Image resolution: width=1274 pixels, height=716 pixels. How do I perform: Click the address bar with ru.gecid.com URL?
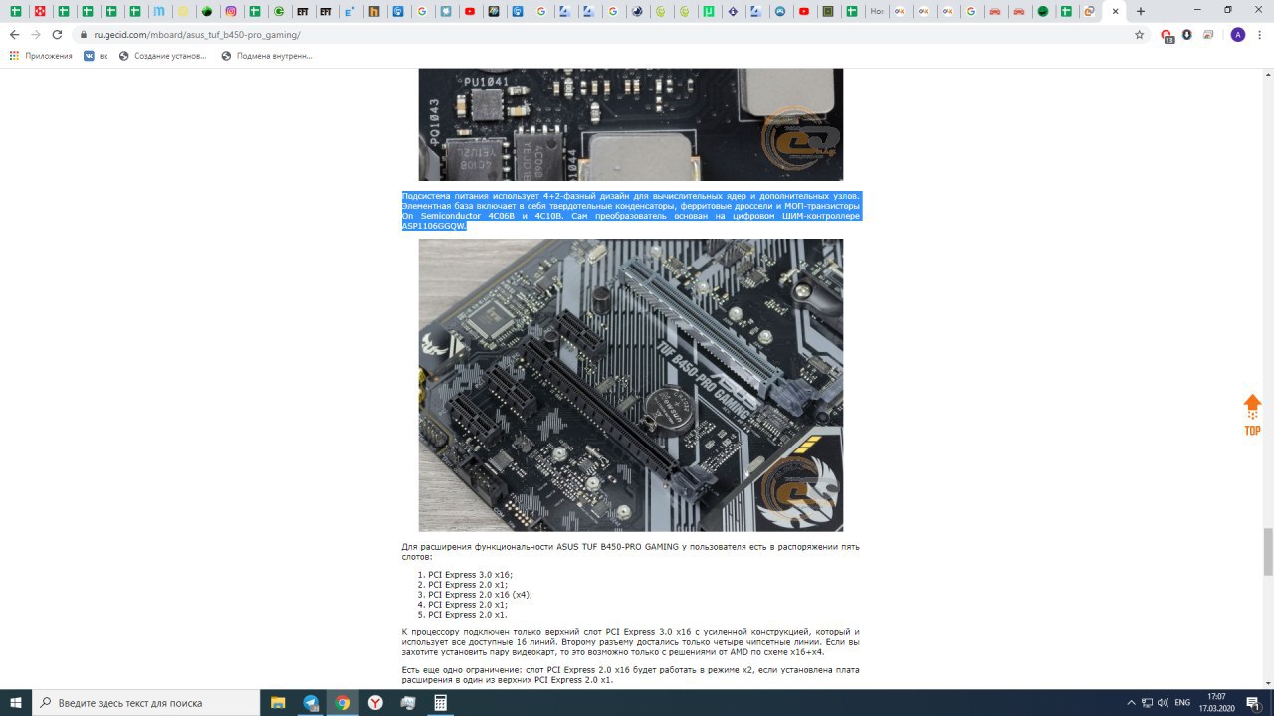pos(597,34)
